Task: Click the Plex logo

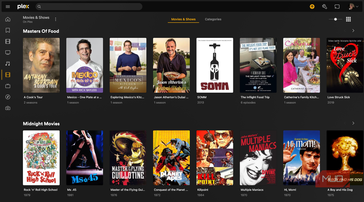Action: coord(23,7)
